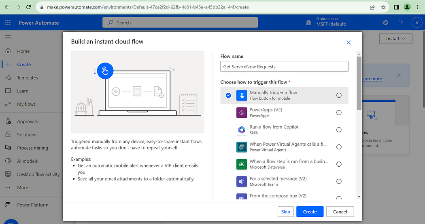Choose For a selected message (V2) trigger
The height and width of the screenshot is (224, 425).
(284, 181)
